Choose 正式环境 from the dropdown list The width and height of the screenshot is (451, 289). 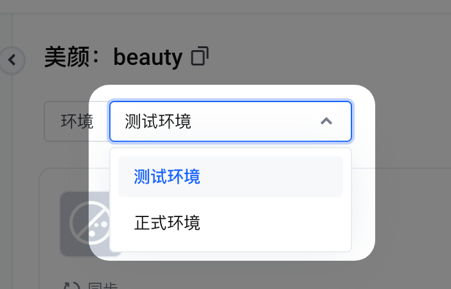[167, 223]
